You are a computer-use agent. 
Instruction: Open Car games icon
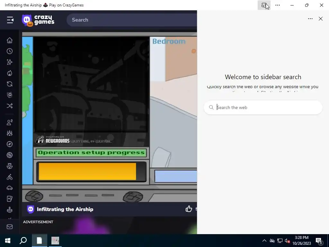9,188
